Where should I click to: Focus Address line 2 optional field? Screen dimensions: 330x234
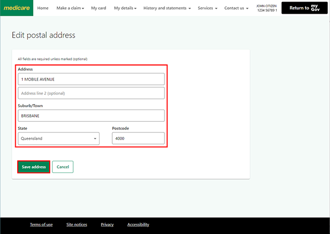(x=91, y=93)
